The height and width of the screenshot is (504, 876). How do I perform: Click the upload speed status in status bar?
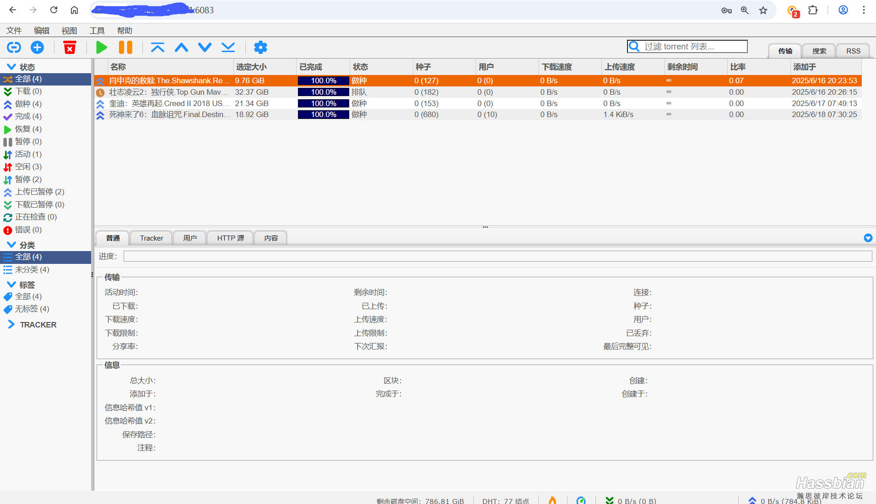coord(784,501)
